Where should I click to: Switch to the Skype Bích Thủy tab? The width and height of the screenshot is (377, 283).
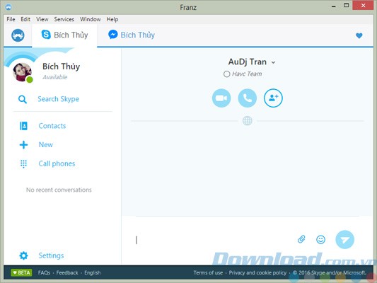[x=64, y=35]
